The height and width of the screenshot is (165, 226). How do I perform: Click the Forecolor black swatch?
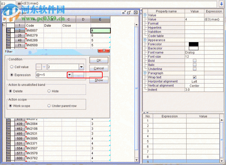(x=194, y=44)
